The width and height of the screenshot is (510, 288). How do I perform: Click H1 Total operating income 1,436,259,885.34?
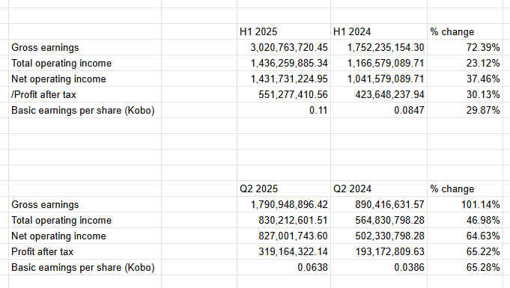[284, 63]
